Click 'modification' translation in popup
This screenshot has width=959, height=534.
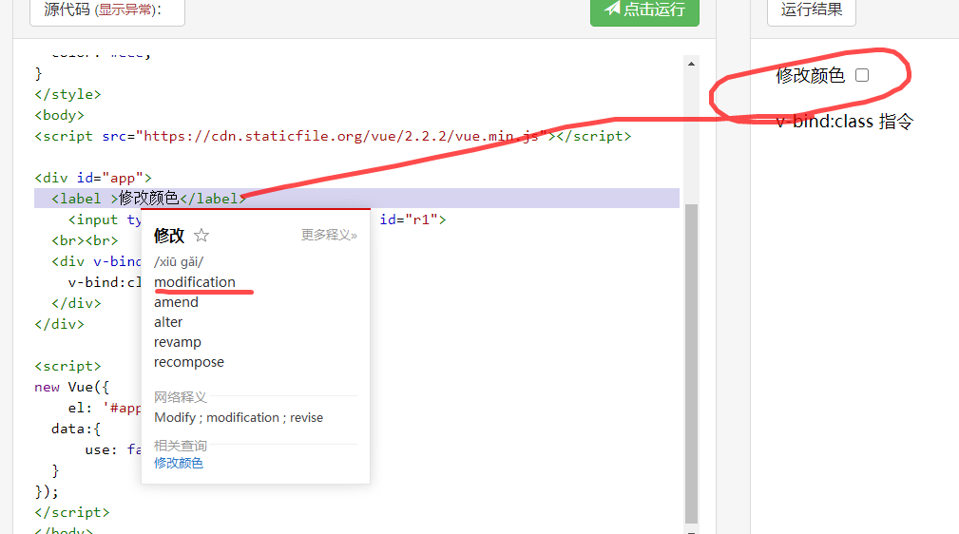pos(195,282)
